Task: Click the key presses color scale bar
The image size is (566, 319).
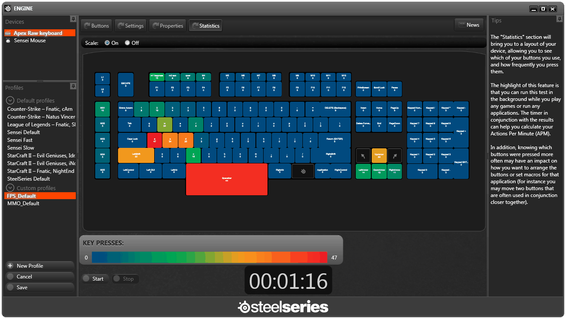Action: point(209,257)
